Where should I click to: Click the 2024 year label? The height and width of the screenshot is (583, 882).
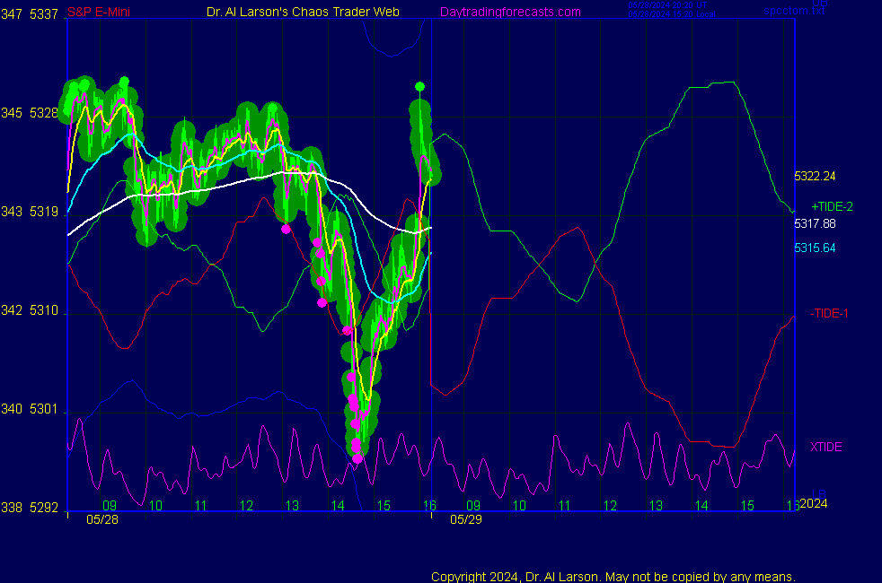click(x=814, y=504)
